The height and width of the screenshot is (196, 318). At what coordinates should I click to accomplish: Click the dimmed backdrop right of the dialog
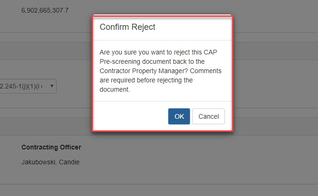(276, 93)
